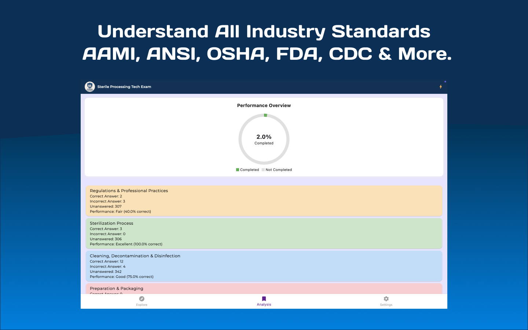Open Settings via the gear icon
The width and height of the screenshot is (528, 330).
(x=386, y=299)
